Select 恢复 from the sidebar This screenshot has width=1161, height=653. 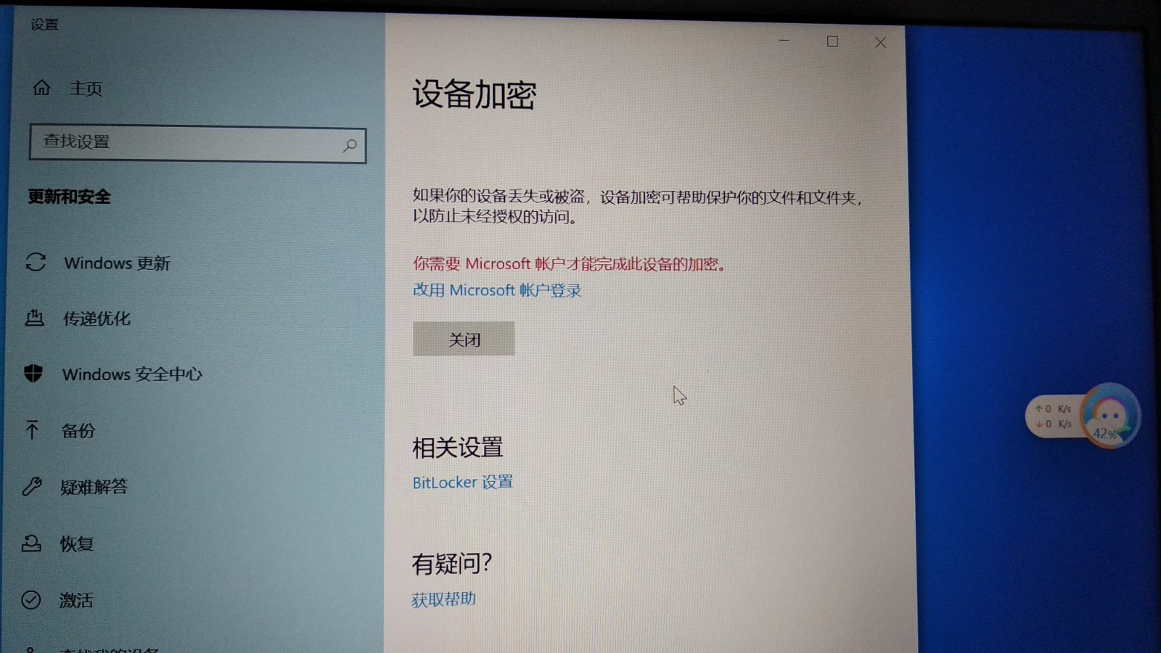pyautogui.click(x=77, y=543)
